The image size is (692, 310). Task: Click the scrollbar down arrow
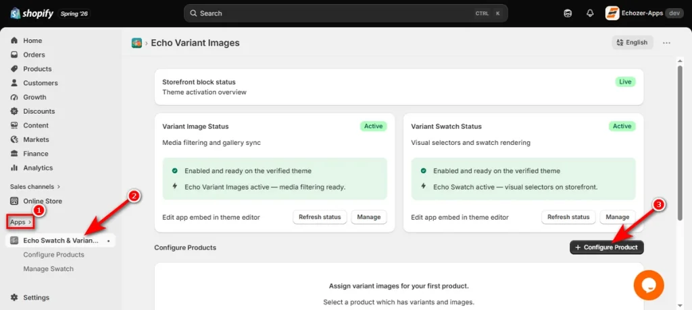680,305
